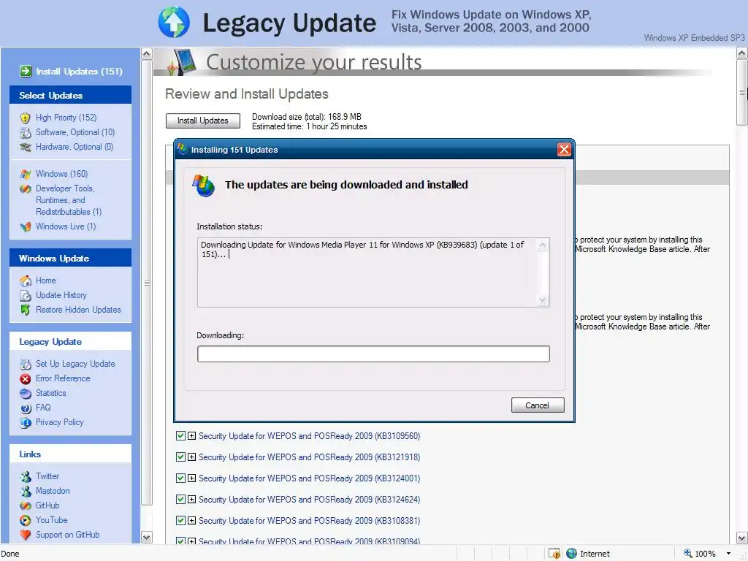This screenshot has height=561, width=748.
Task: Click the red Error Reference icon
Action: (x=26, y=379)
